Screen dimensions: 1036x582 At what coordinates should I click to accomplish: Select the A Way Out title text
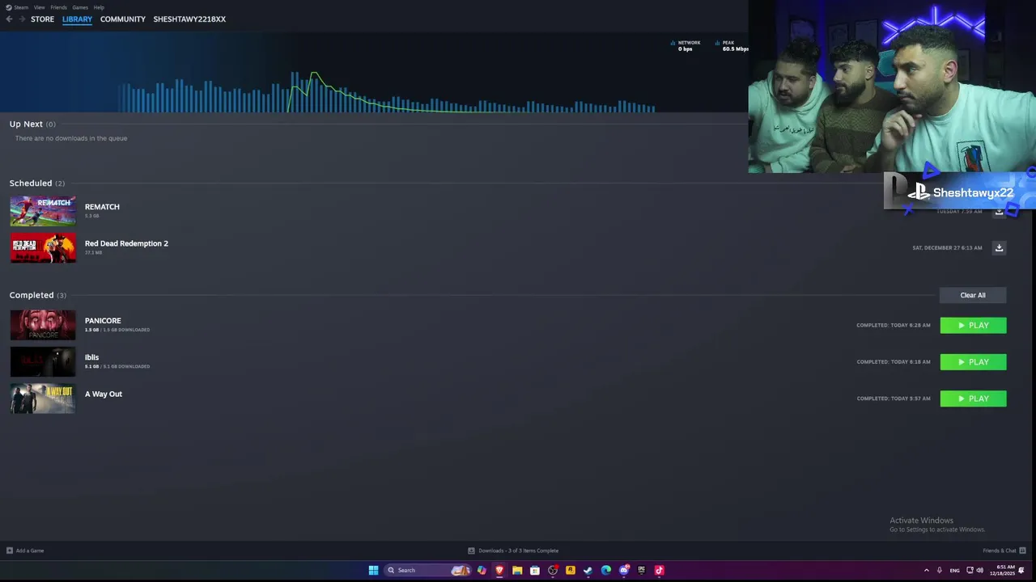click(104, 394)
